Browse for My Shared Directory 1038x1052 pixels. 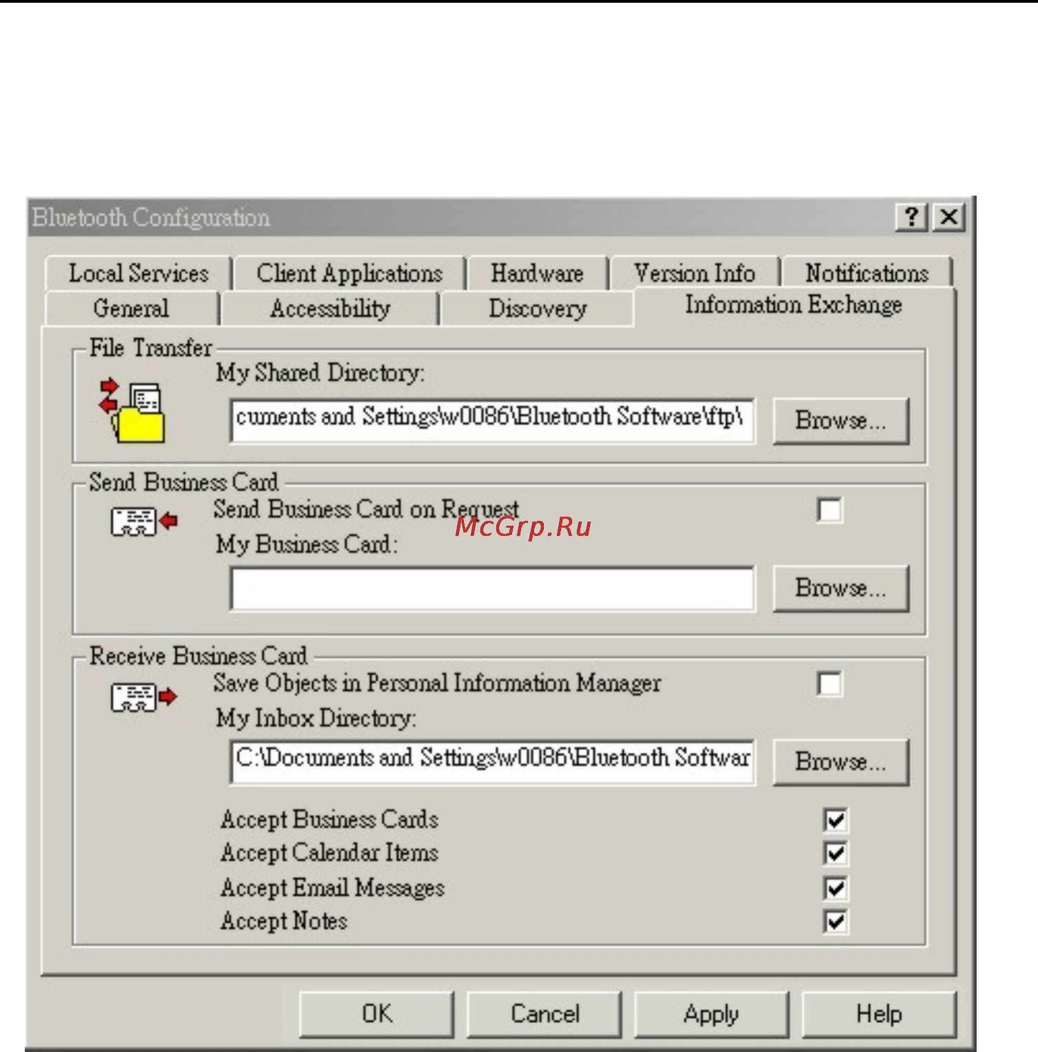click(x=841, y=420)
